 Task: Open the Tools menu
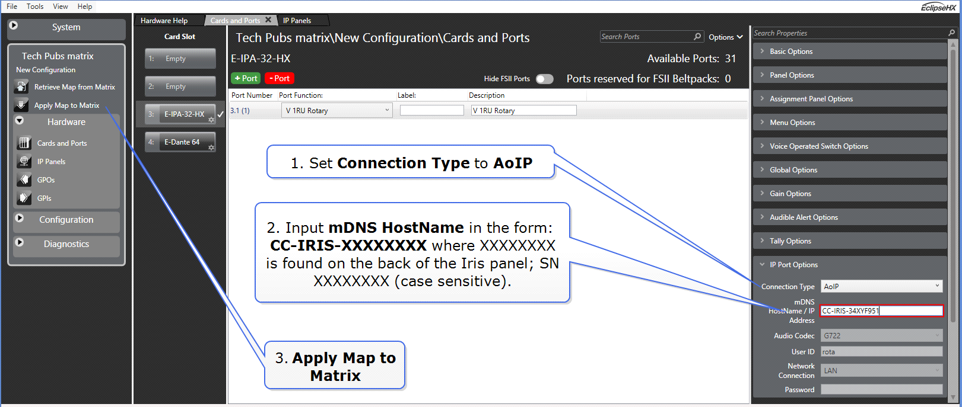(35, 7)
